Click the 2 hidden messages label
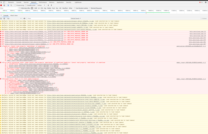This screenshot has height=134, width=208. coord(204,19)
